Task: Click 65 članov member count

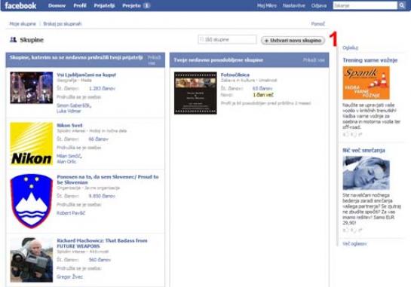Action: [262, 88]
